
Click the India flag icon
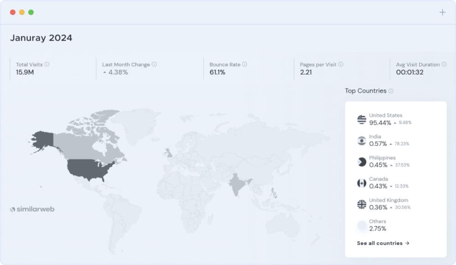click(x=361, y=140)
